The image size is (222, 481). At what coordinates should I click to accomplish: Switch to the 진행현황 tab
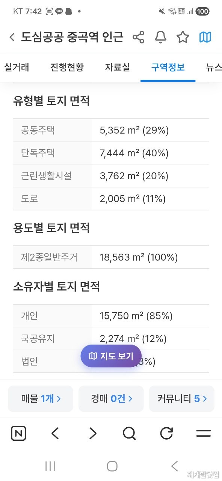pyautogui.click(x=67, y=68)
